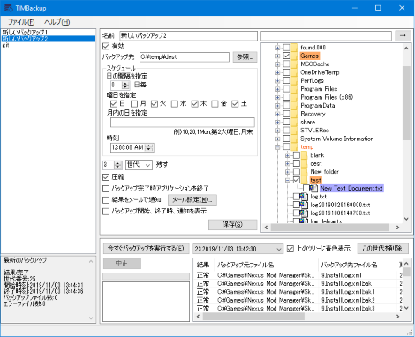Click the arrow go button beside path field
The width and height of the screenshot is (415, 337).
click(403, 35)
